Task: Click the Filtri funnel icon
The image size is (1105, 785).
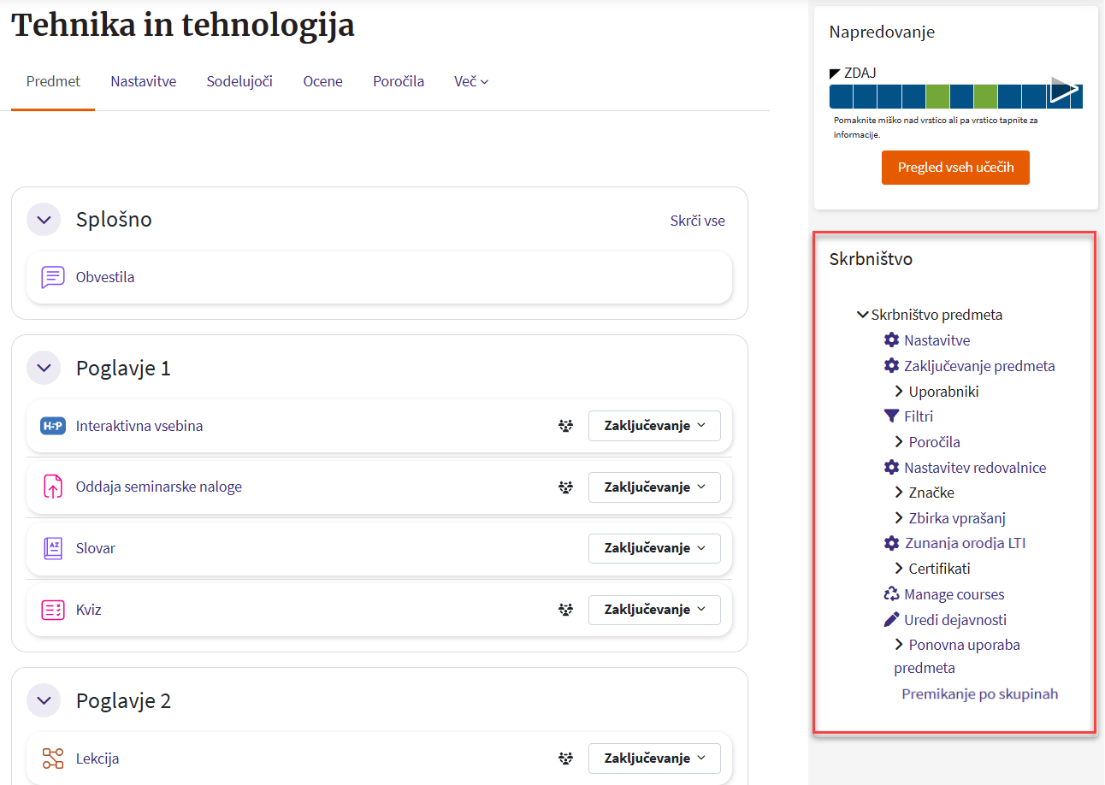Action: [891, 416]
